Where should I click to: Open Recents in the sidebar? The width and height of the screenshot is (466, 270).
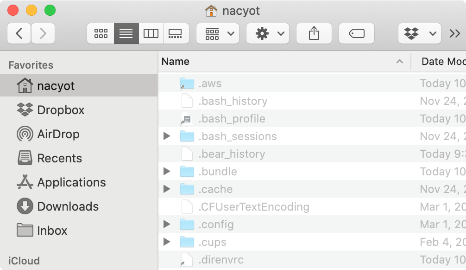tap(59, 158)
